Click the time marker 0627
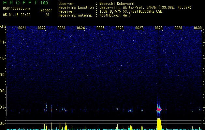Viewport: 205px width, 130px height. coord(139,28)
